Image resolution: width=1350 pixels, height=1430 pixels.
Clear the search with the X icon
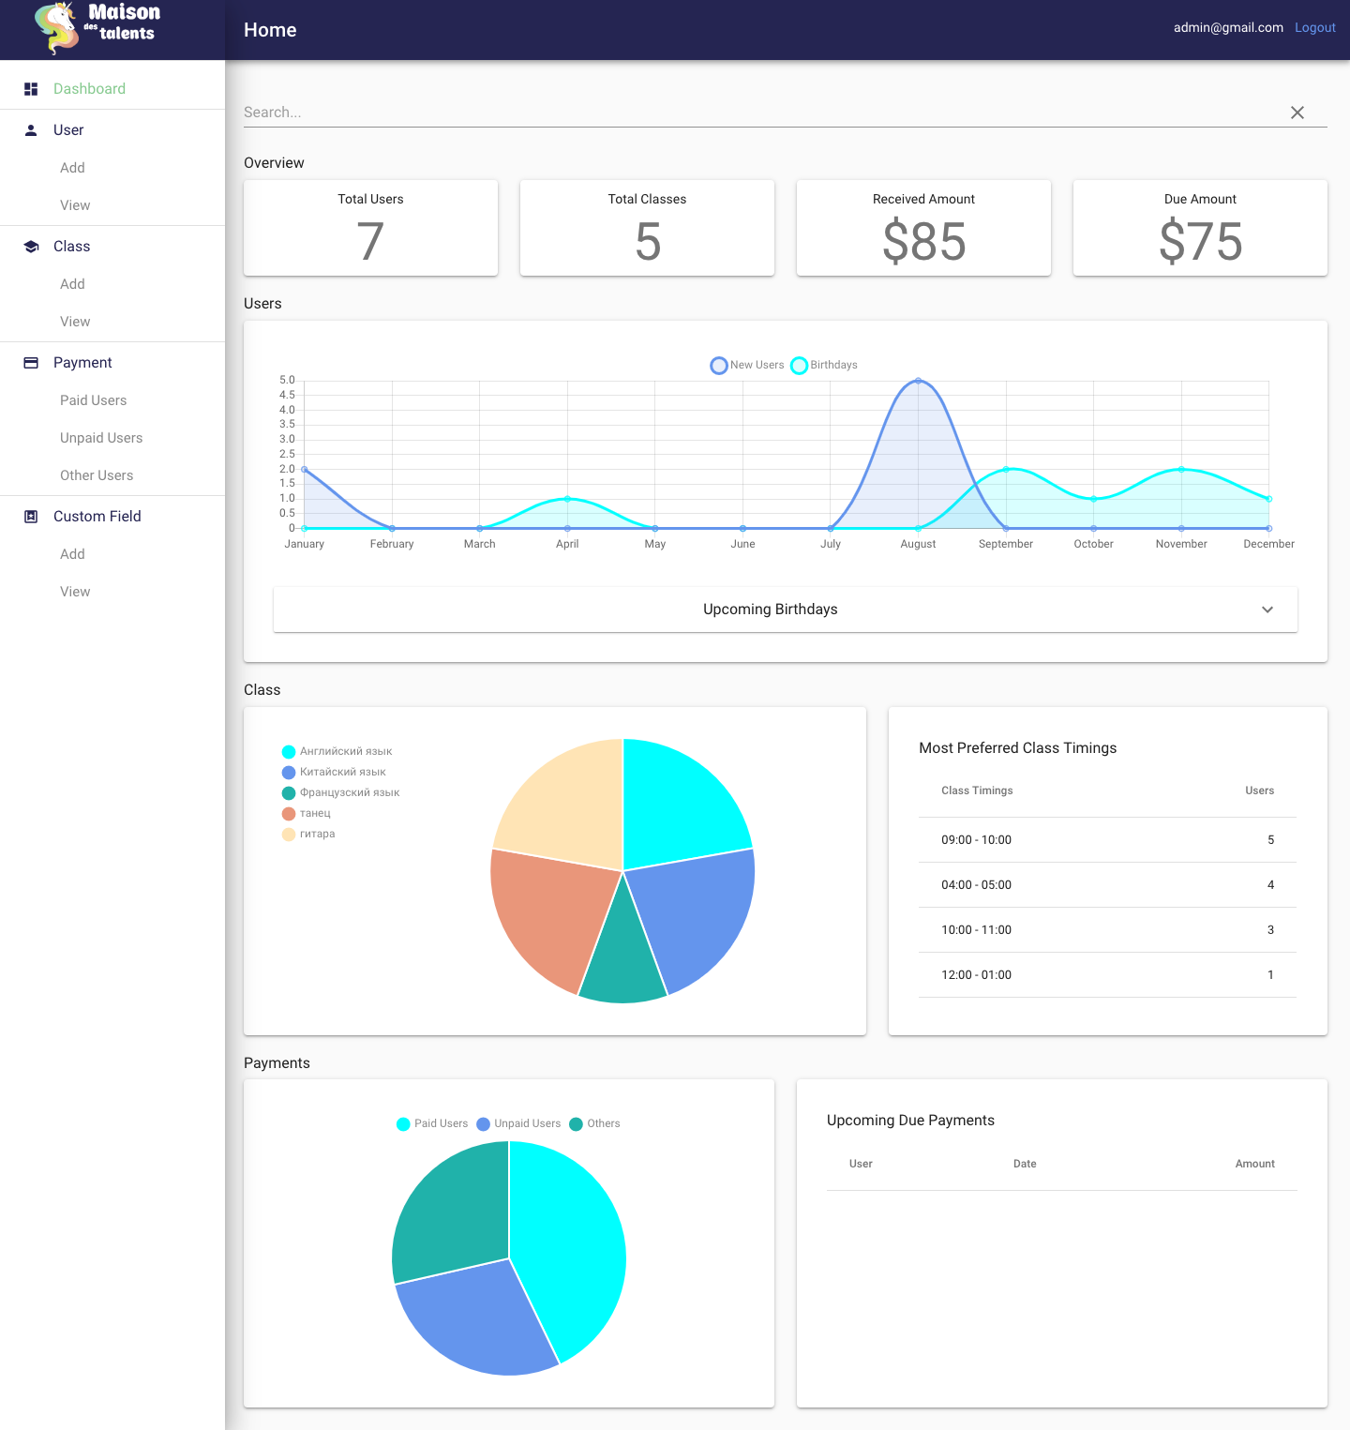pyautogui.click(x=1297, y=113)
